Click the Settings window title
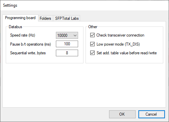 pos(10,5)
